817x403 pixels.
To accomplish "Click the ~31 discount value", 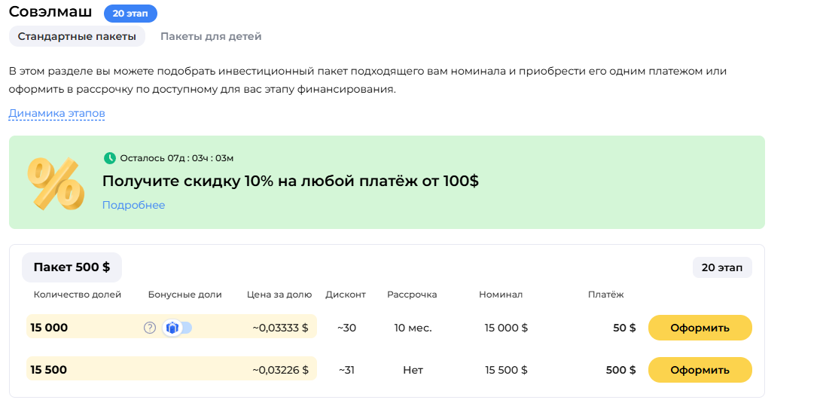I will (346, 370).
